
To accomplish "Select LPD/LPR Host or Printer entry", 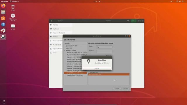I will [x=75, y=73].
